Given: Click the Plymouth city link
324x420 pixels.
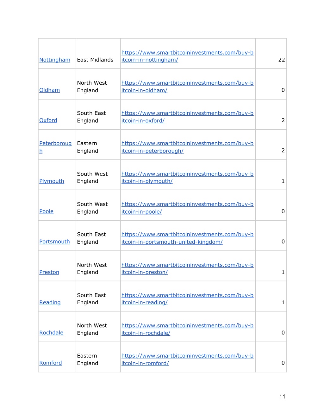Looking at the screenshot, I should tap(52, 181).
